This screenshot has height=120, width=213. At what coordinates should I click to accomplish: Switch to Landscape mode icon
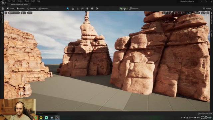click(73, 9)
